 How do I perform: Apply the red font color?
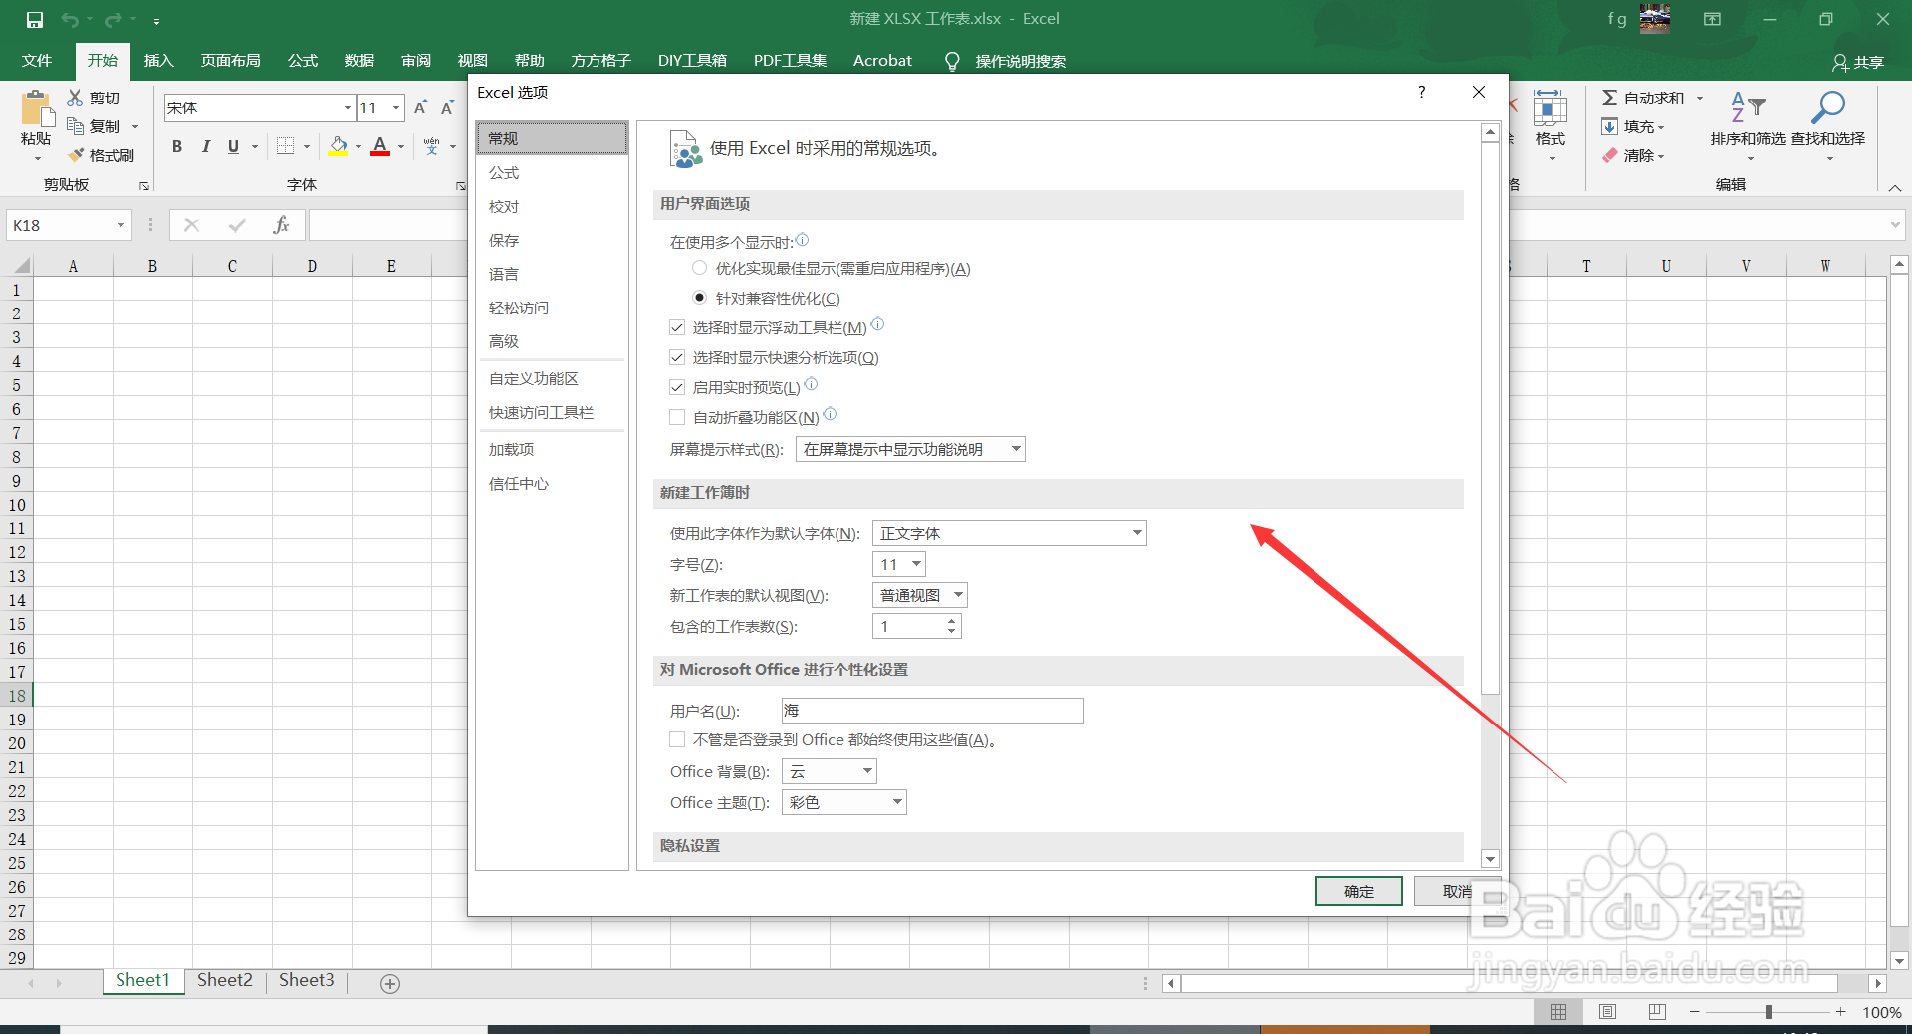point(380,146)
